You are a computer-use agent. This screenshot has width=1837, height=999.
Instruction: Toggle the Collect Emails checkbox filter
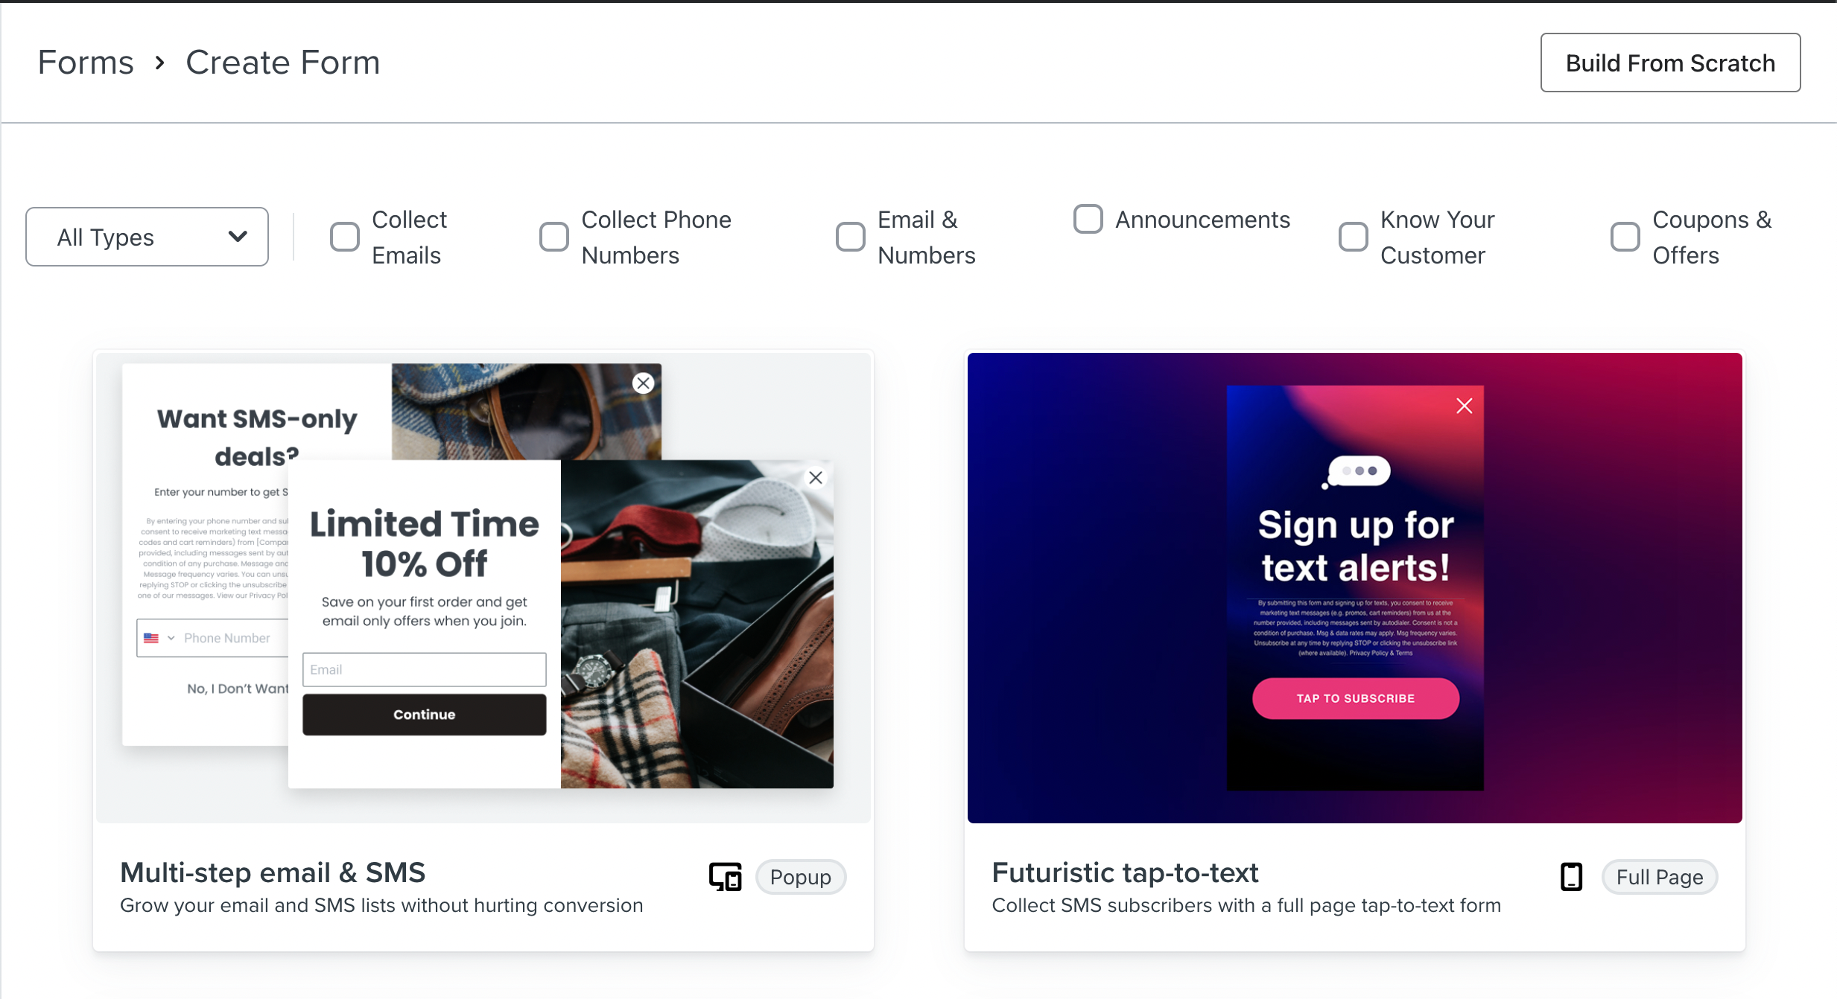click(344, 236)
